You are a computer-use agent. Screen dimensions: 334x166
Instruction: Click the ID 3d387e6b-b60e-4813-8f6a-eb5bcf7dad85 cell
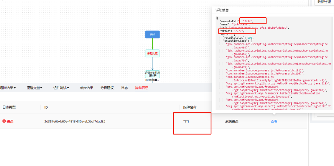pos(75,121)
